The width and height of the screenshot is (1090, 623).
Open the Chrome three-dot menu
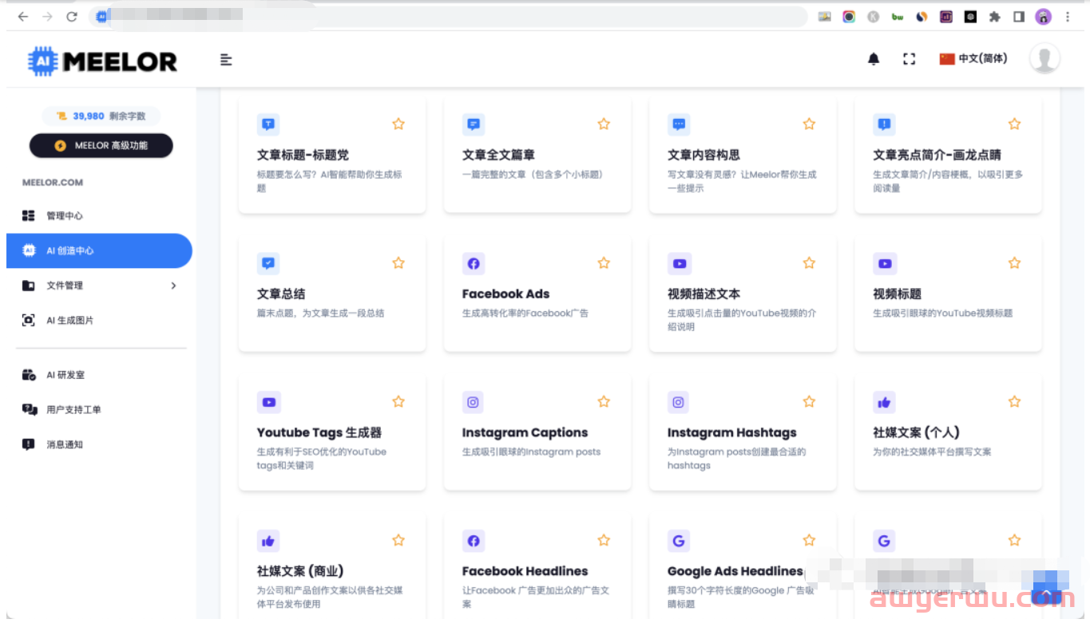(x=1068, y=17)
